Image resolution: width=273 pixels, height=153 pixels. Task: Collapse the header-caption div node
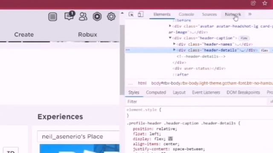(170, 38)
